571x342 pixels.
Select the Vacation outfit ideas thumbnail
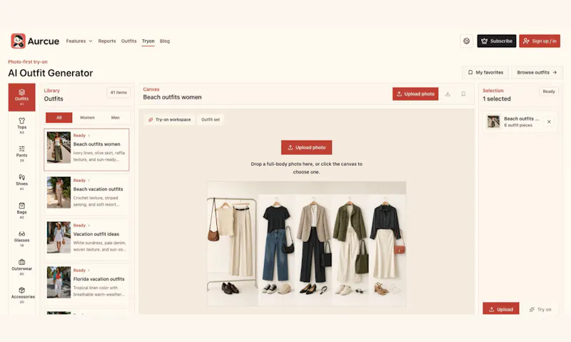pos(59,238)
